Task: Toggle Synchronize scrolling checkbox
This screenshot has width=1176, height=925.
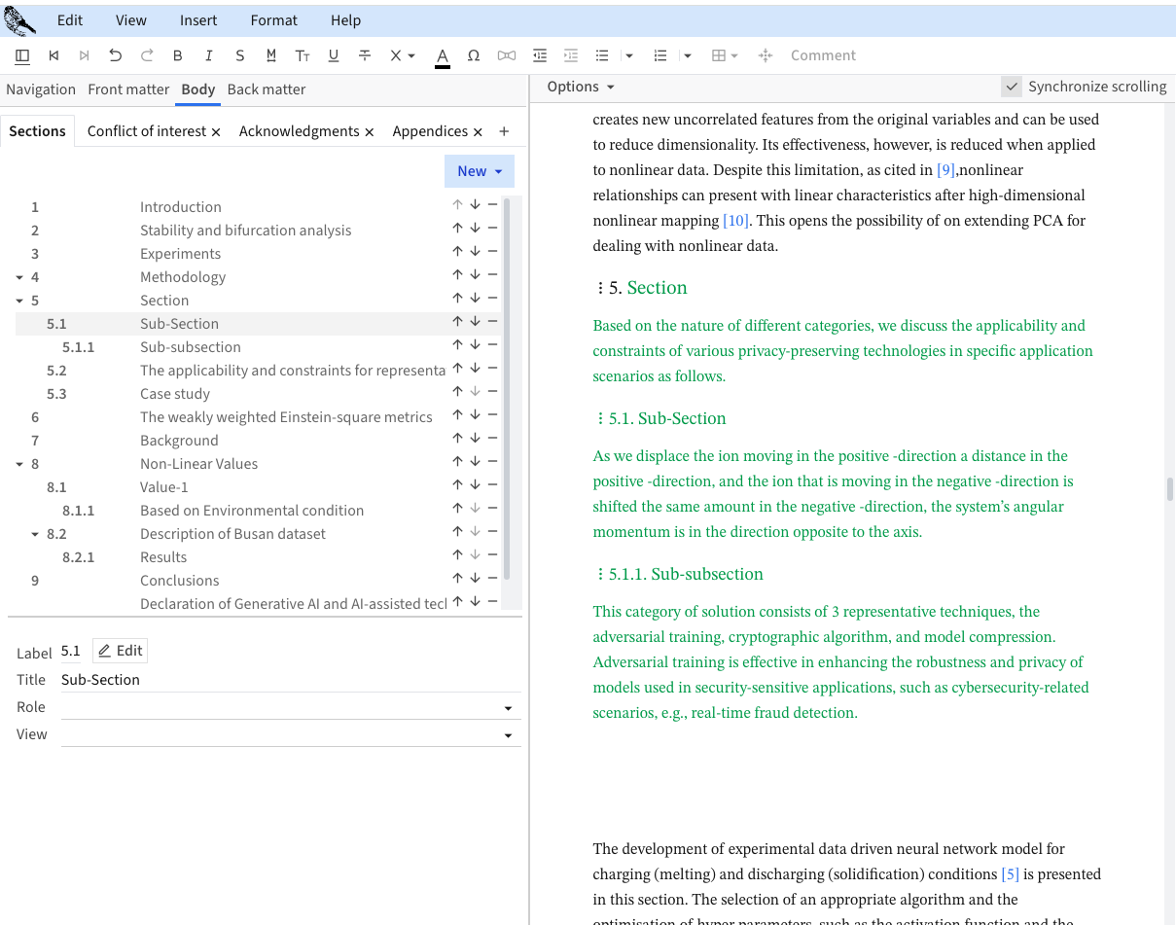Action: click(x=1012, y=87)
